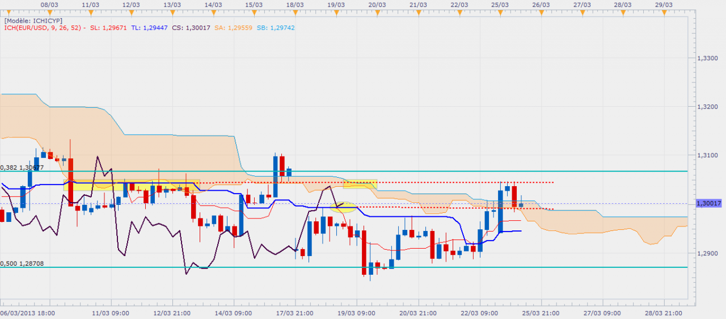This screenshot has height=319, width=726.
Task: Select the SA: 1,29559 legend value
Action: pos(233,27)
